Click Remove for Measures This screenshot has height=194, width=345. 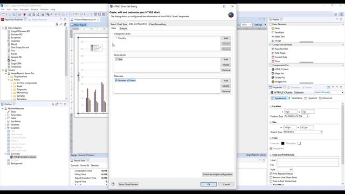pos(226,91)
